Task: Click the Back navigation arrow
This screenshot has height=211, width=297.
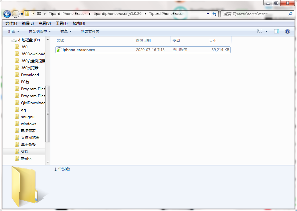Action: (x=7, y=14)
